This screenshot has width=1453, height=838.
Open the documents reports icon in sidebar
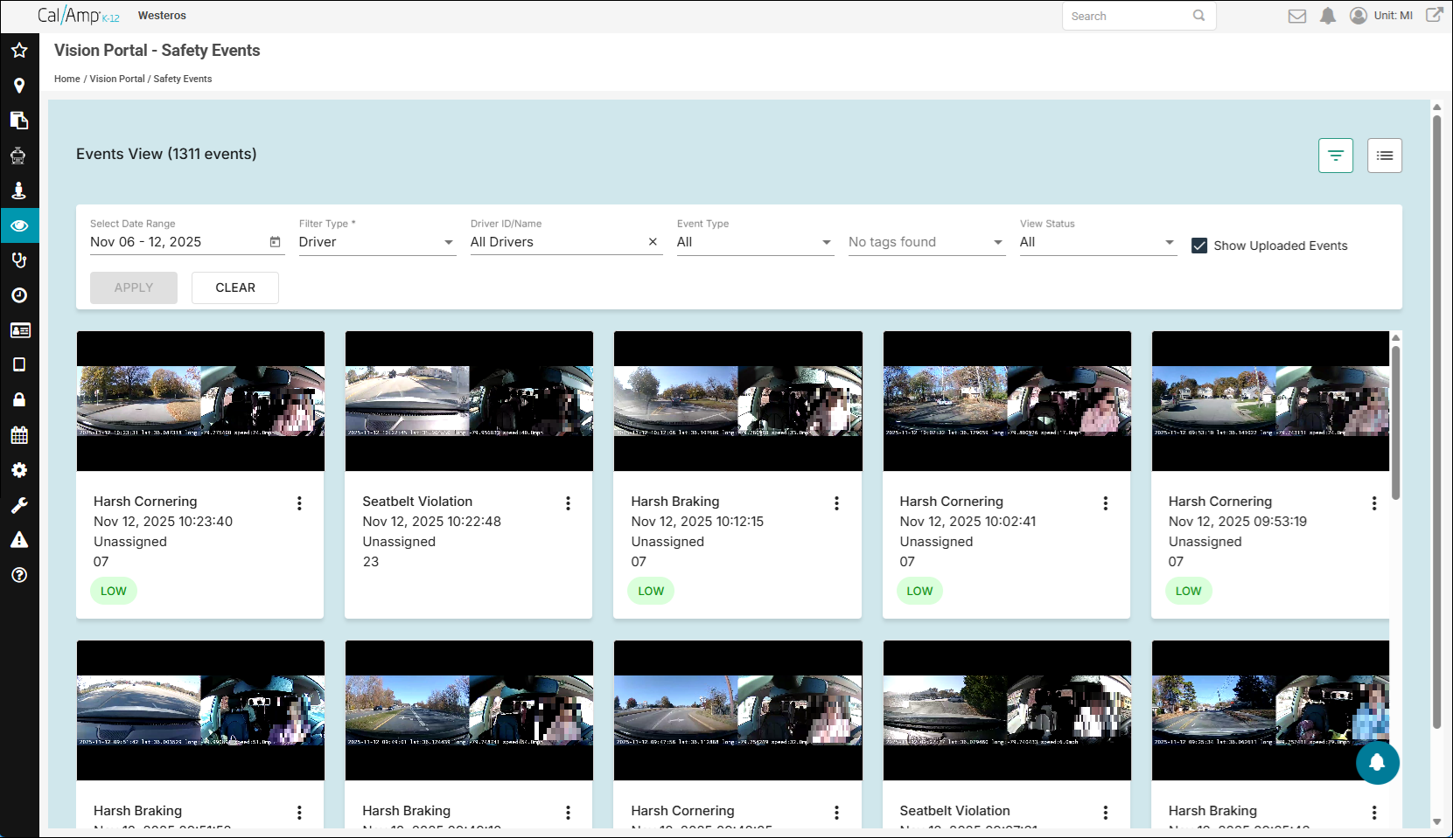pyautogui.click(x=19, y=121)
